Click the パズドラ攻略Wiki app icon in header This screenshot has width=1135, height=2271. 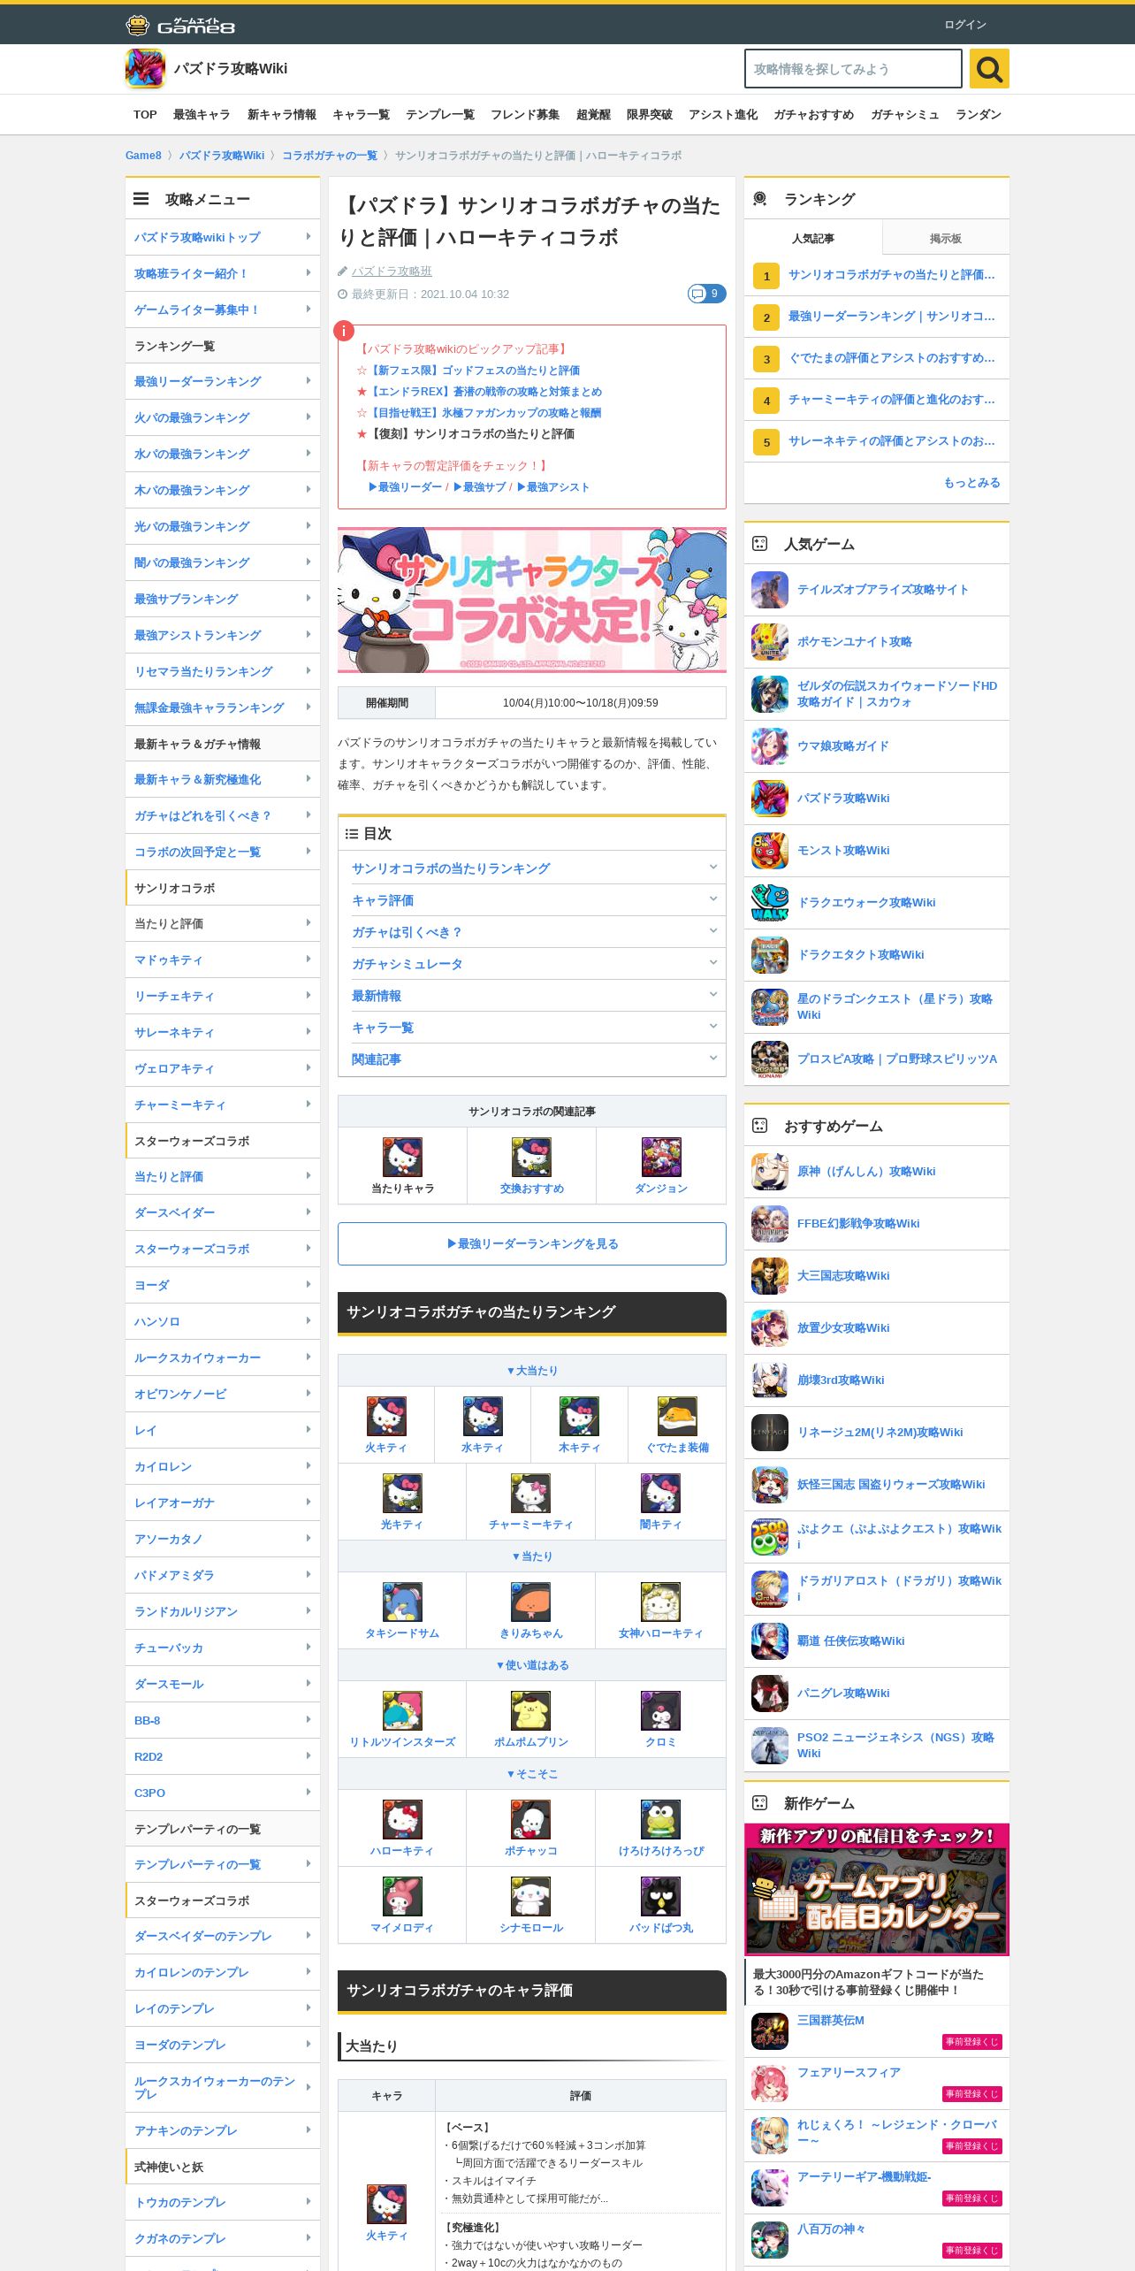(145, 68)
